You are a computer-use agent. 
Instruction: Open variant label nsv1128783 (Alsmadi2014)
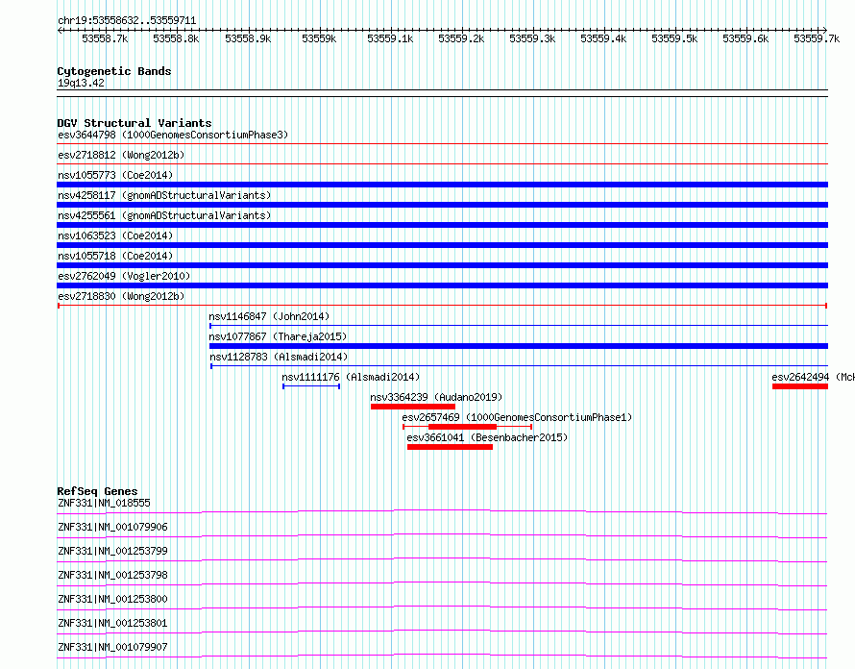point(279,357)
